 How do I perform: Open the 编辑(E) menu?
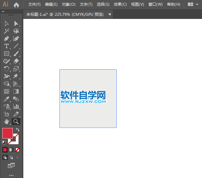pyautogui.click(x=51, y=4)
